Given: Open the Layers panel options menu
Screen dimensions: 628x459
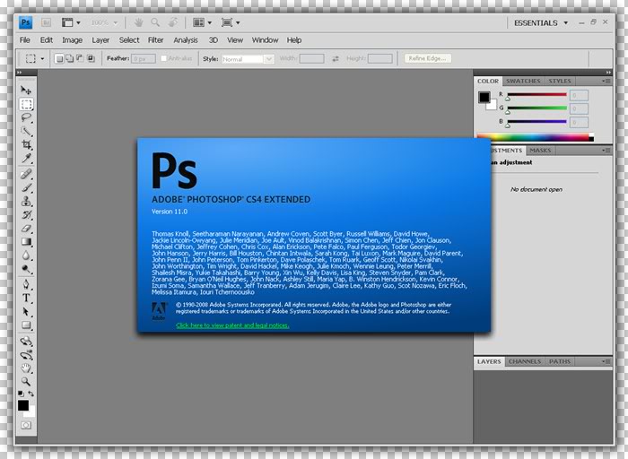Looking at the screenshot, I should 606,361.
